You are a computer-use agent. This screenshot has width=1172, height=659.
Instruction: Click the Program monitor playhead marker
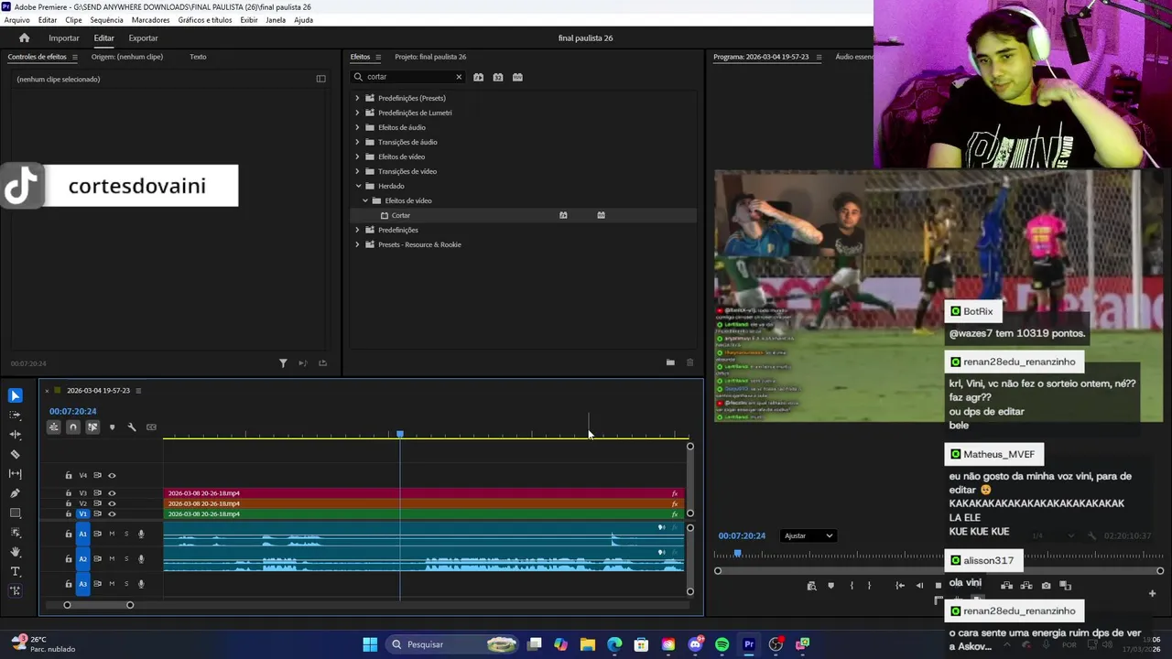(738, 553)
